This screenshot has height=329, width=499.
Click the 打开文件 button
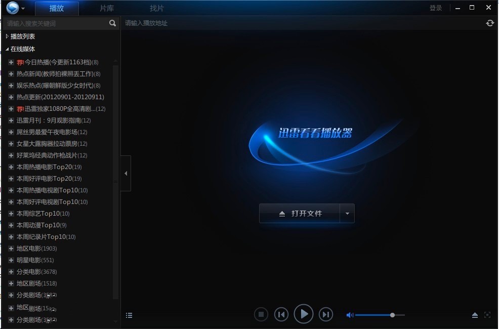point(300,214)
